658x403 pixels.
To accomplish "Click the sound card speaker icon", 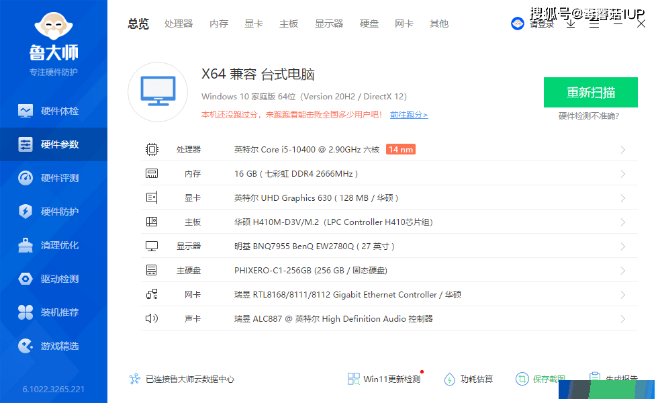I will [152, 318].
